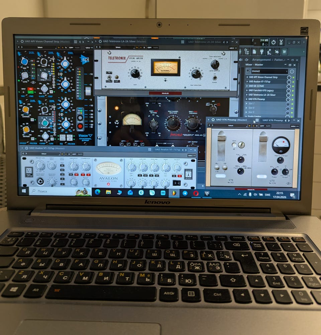Viewport: 321px width, 335px height.
Task: Open File Explorer from the taskbar
Action: (108, 192)
